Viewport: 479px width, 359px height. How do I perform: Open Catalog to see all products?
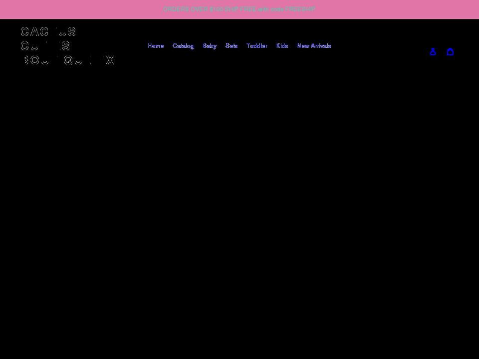tap(183, 45)
